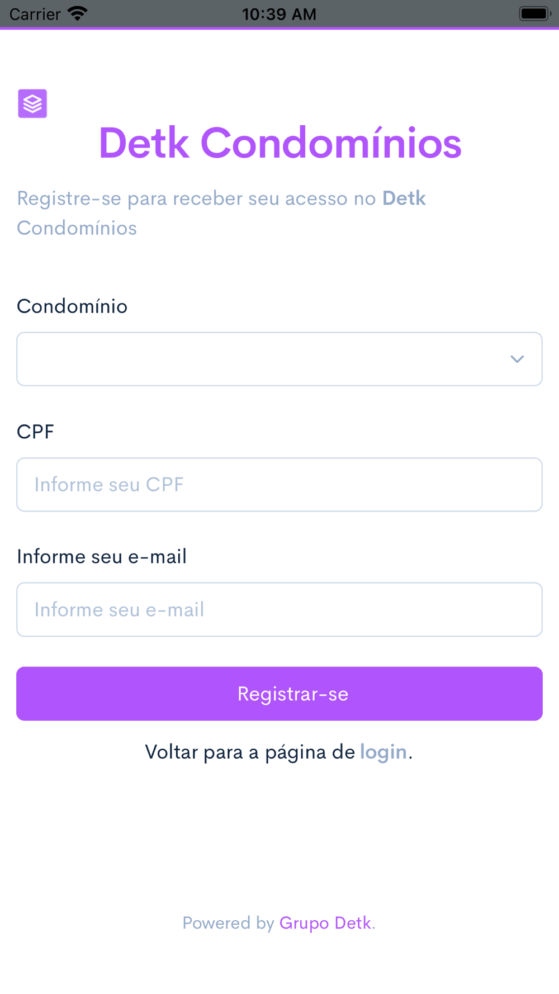Open the Condomínio selection box

279,359
